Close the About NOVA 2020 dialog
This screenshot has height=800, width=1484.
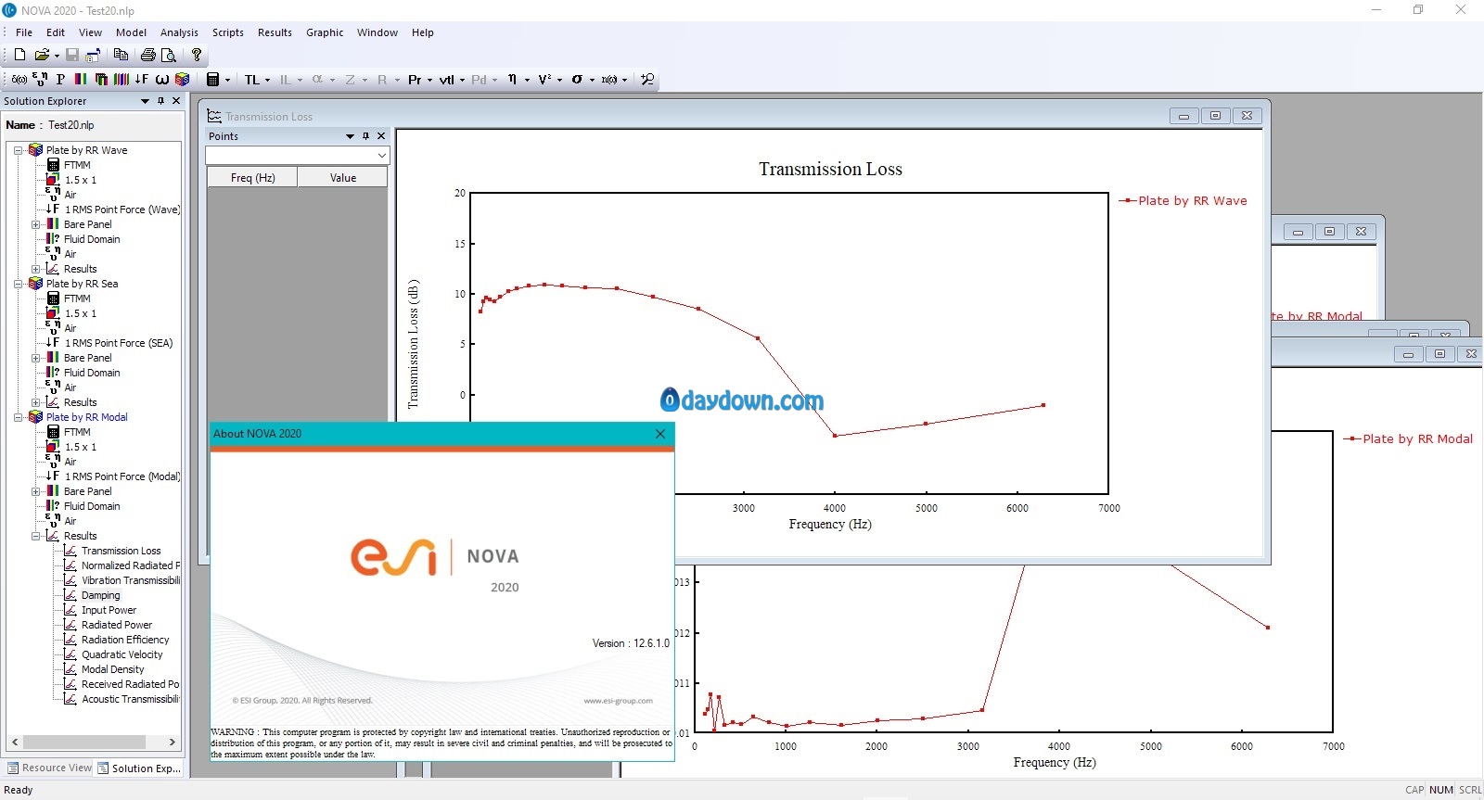click(x=660, y=434)
